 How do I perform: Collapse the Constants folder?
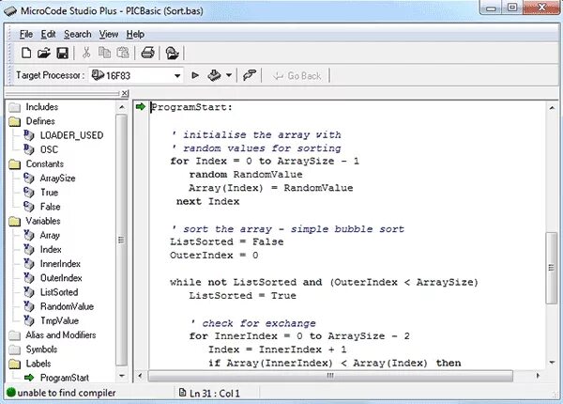pos(36,163)
